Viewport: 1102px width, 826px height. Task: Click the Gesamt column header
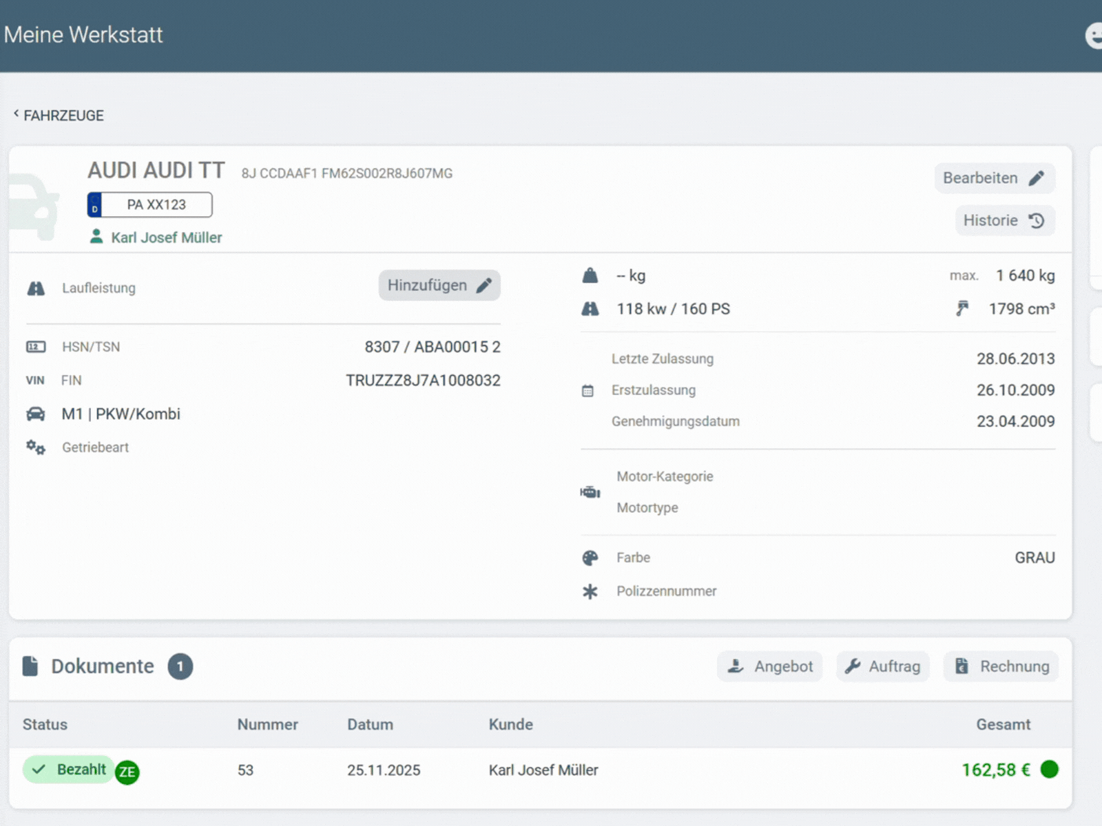coord(1004,725)
